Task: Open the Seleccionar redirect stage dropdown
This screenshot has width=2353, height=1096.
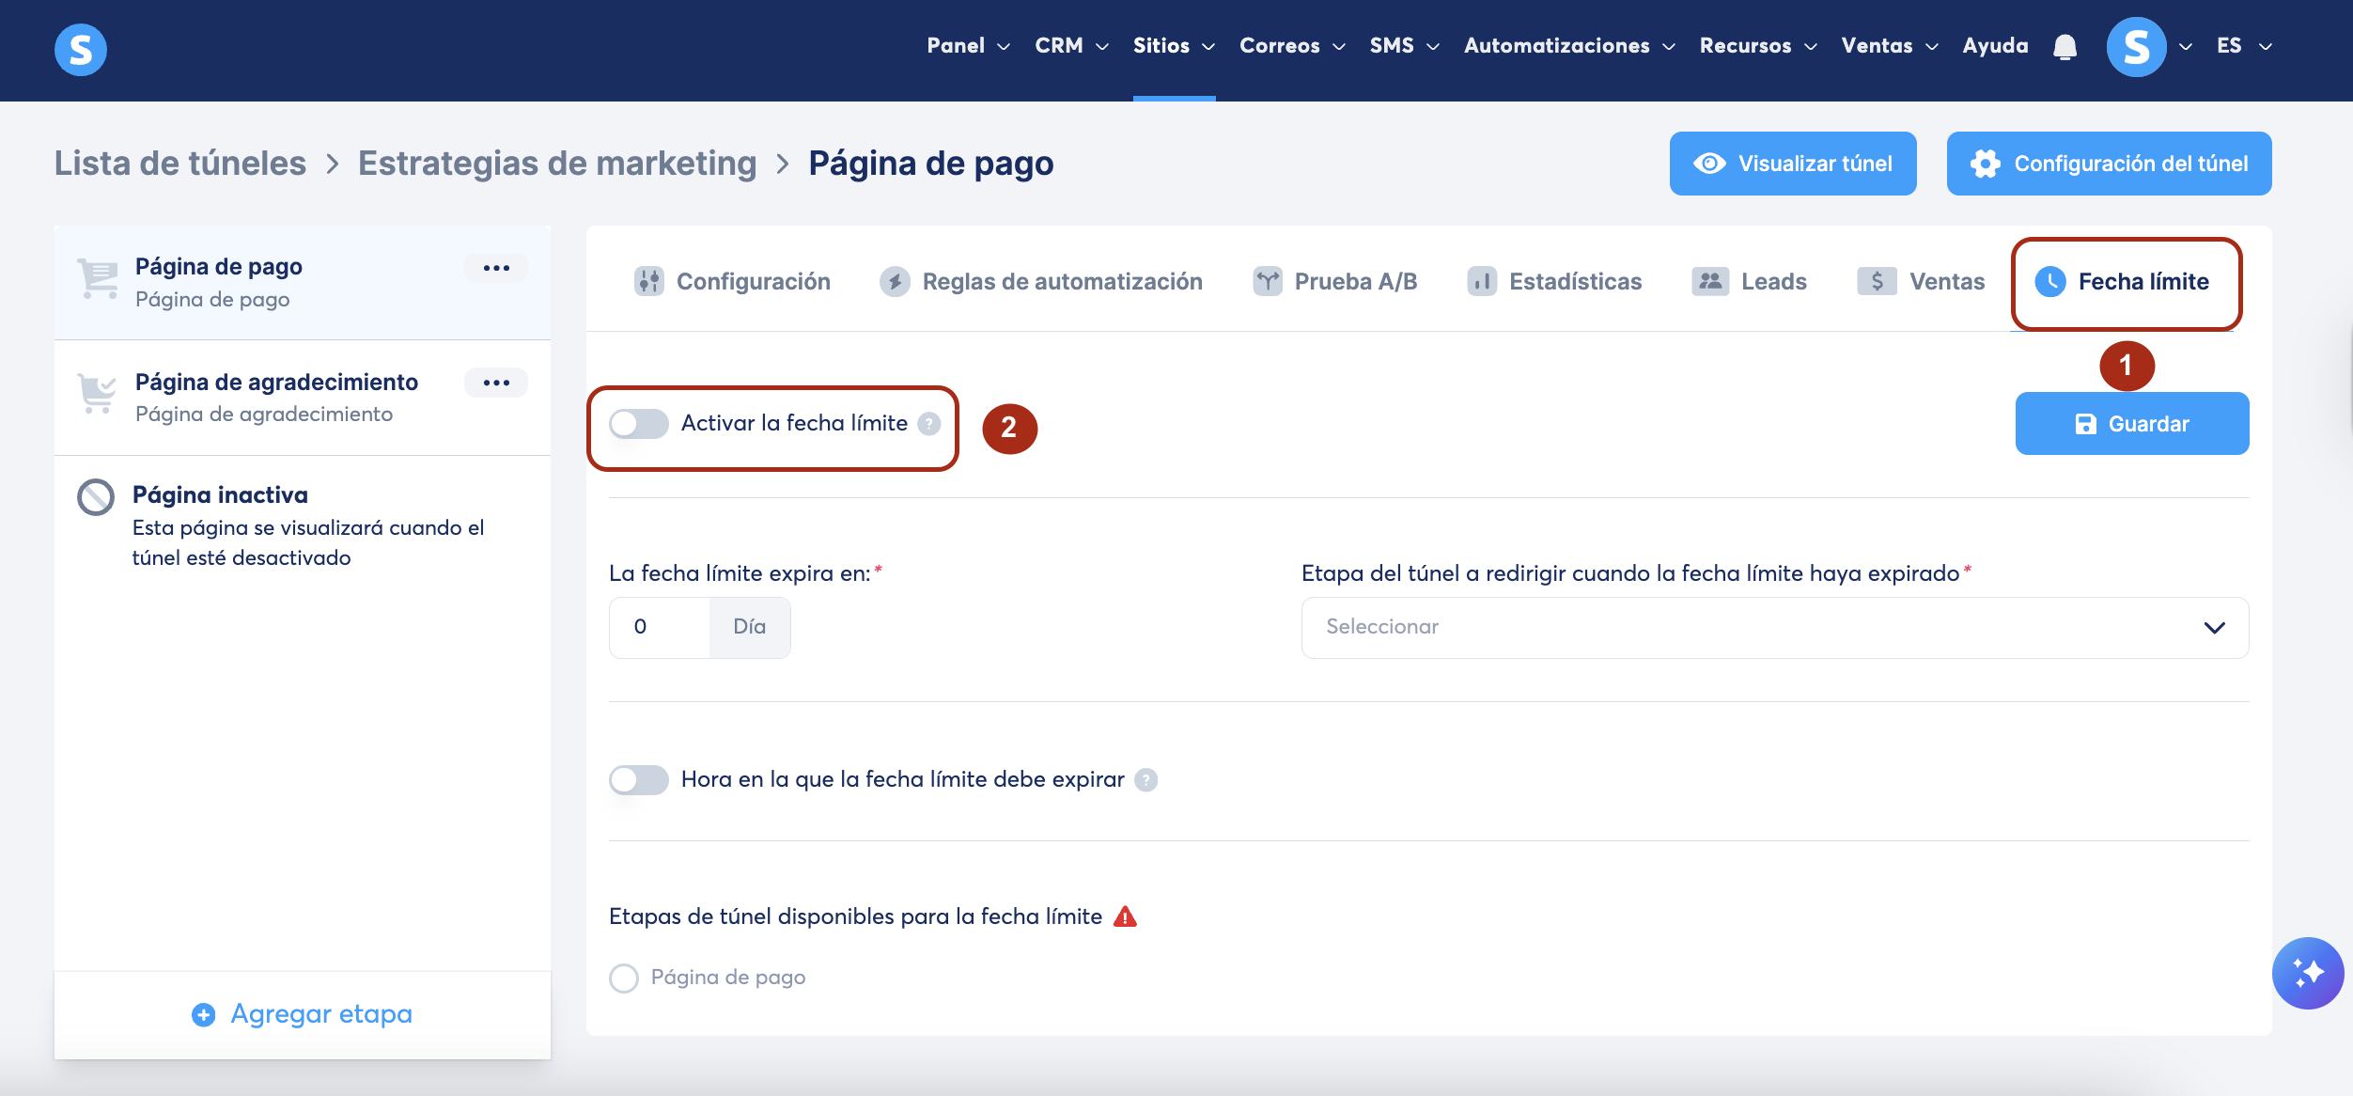Action: click(1774, 627)
